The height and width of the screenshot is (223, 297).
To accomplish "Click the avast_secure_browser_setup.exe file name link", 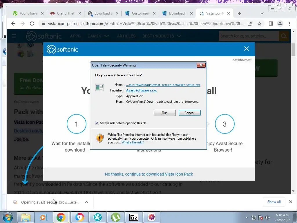I will coord(163,85).
